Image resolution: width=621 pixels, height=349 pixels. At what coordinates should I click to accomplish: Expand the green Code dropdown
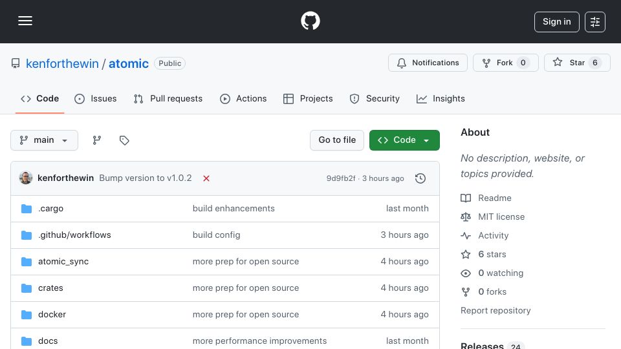pos(404,140)
